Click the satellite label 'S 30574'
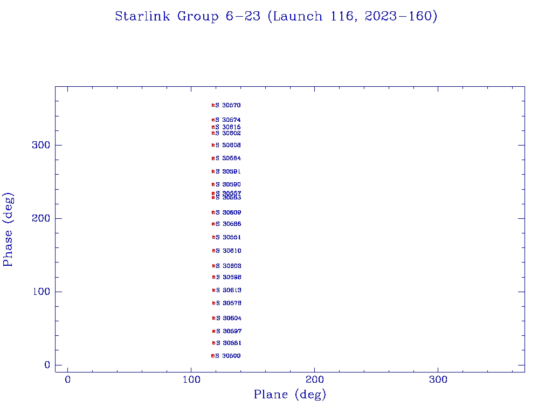This screenshot has height=414, width=552. click(228, 120)
